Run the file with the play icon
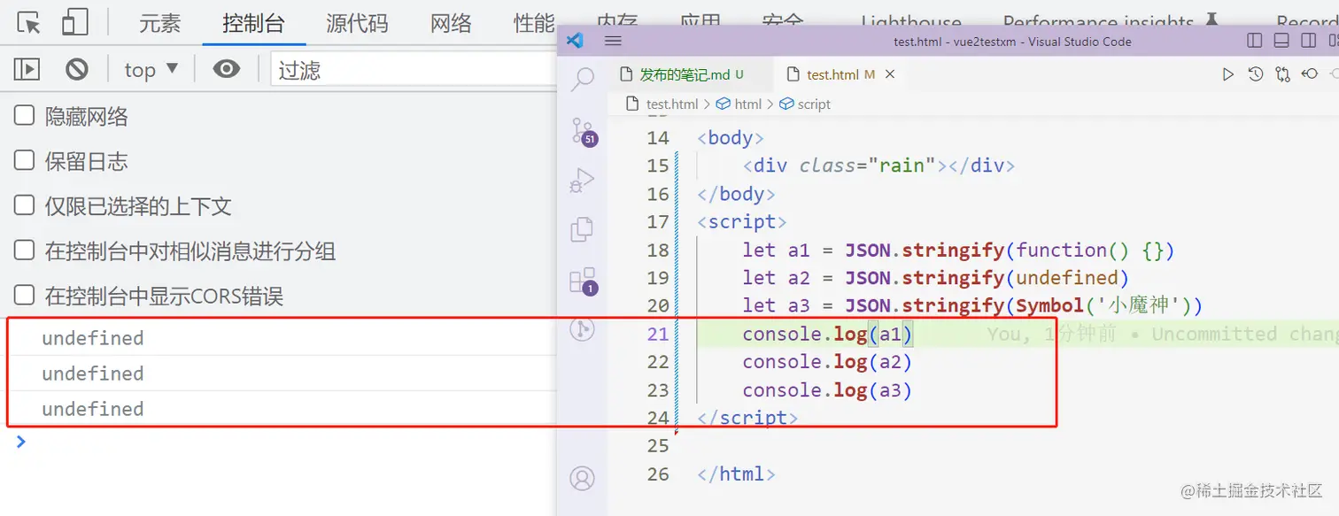The height and width of the screenshot is (516, 1339). tap(1227, 74)
